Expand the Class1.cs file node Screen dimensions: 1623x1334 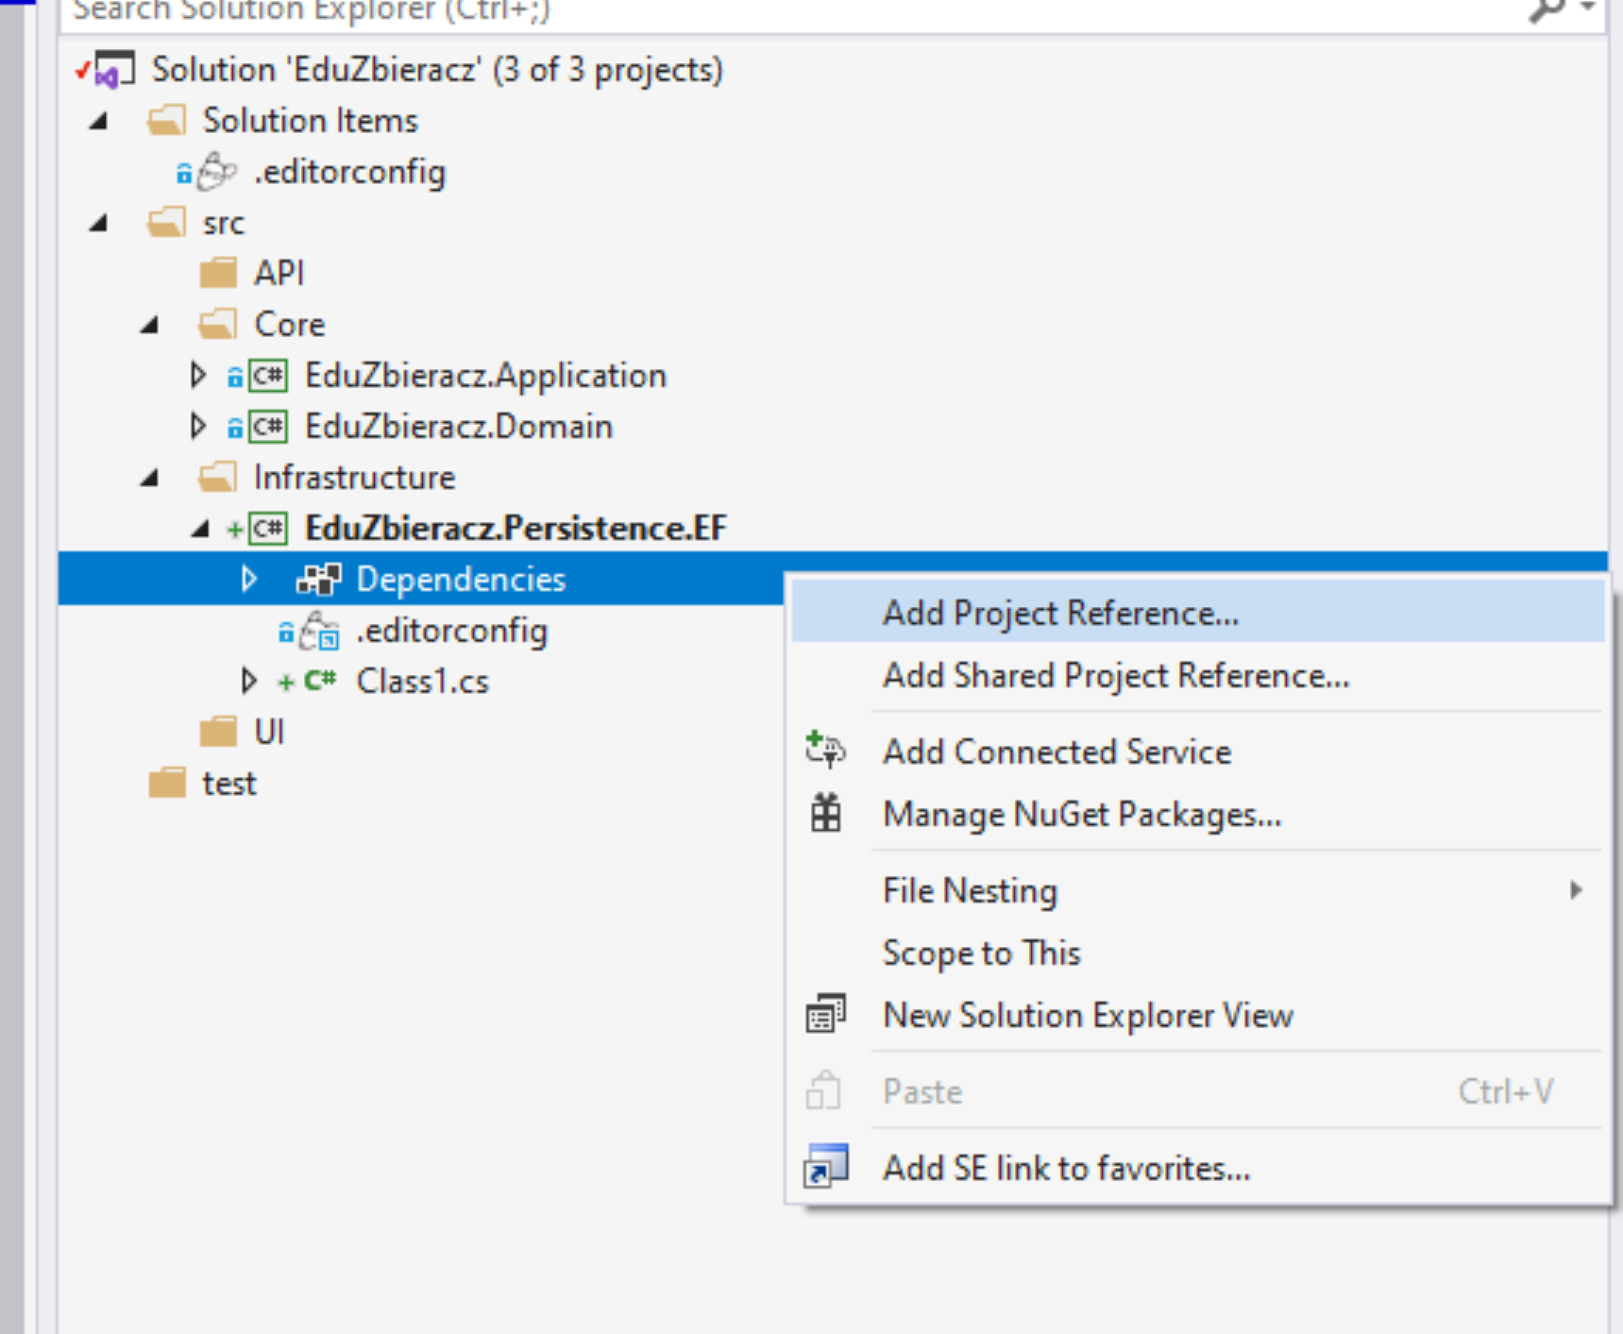point(248,680)
